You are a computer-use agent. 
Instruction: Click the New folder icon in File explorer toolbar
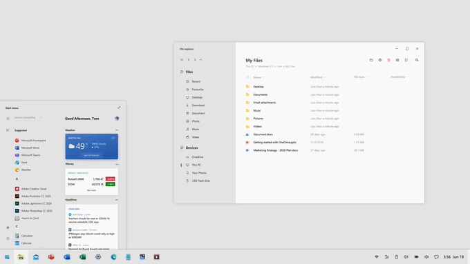pyautogui.click(x=371, y=60)
